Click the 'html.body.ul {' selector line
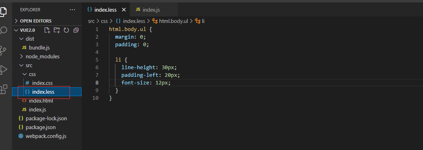 [131, 29]
